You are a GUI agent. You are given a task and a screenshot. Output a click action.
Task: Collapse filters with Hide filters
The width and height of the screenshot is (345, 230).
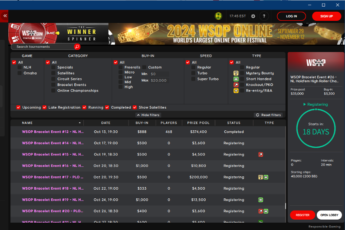pos(148,115)
